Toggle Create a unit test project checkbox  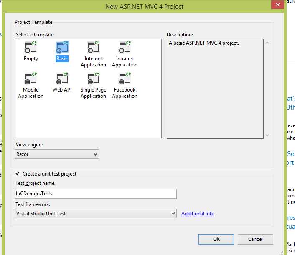tap(17, 173)
